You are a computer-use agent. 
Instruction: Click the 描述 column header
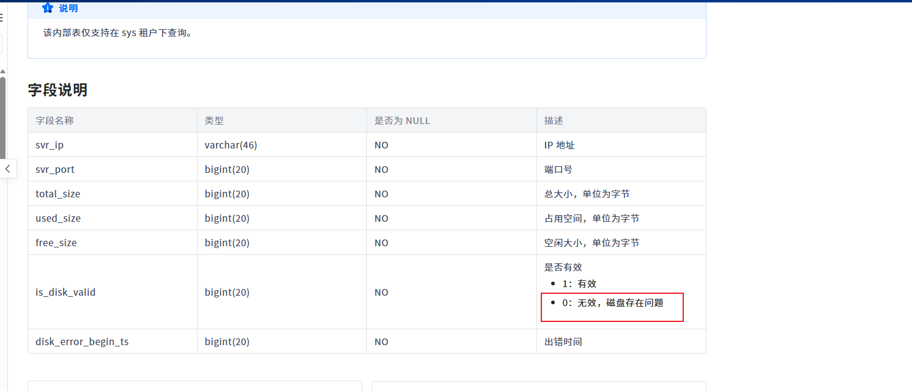point(554,120)
